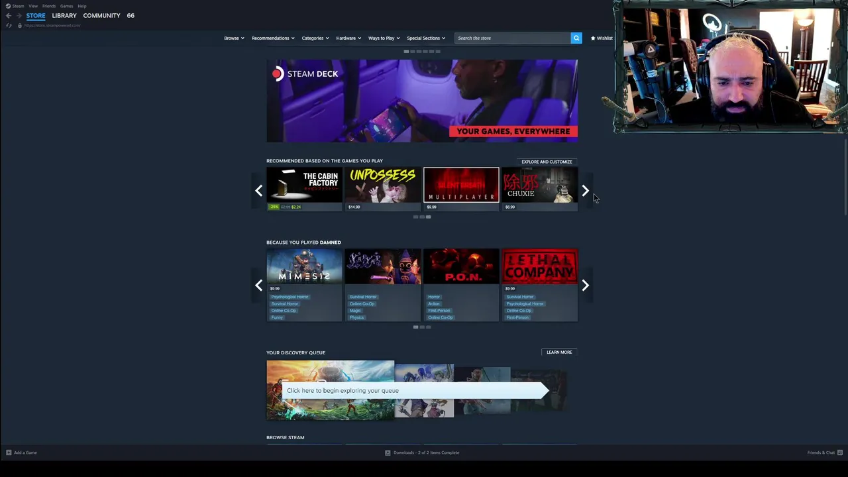Screen dimensions: 848x477
Task: Expand the Recommendations dropdown
Action: coord(273,38)
